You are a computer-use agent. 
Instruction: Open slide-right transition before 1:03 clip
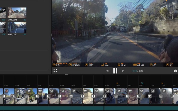pos(127,96)
